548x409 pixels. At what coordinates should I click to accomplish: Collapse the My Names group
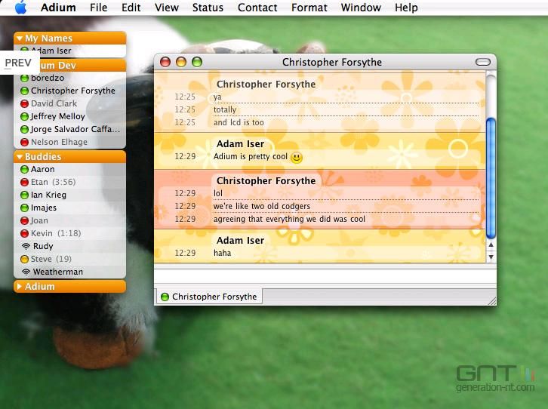click(20, 38)
